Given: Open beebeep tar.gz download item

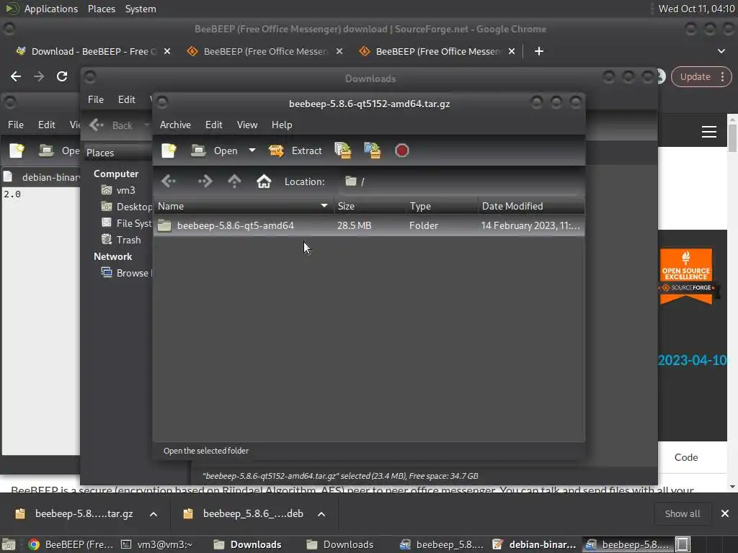Looking at the screenshot, I should (x=74, y=513).
